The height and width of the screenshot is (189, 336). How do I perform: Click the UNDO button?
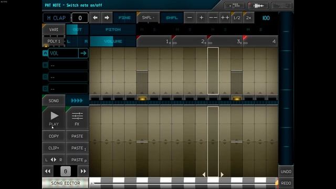pyautogui.click(x=286, y=172)
